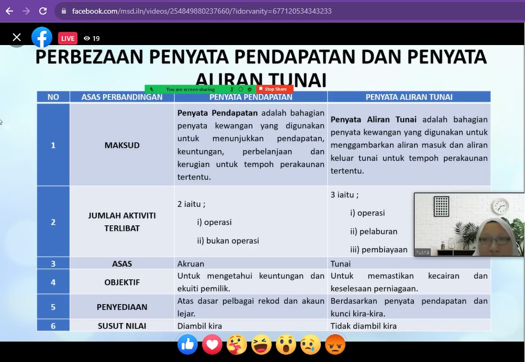Click the shield icon in sharing bar

(x=250, y=89)
